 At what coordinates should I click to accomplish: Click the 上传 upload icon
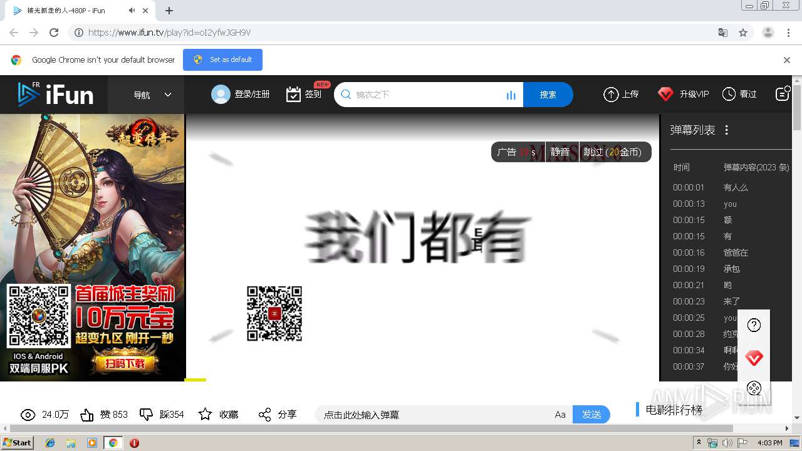[x=611, y=95]
